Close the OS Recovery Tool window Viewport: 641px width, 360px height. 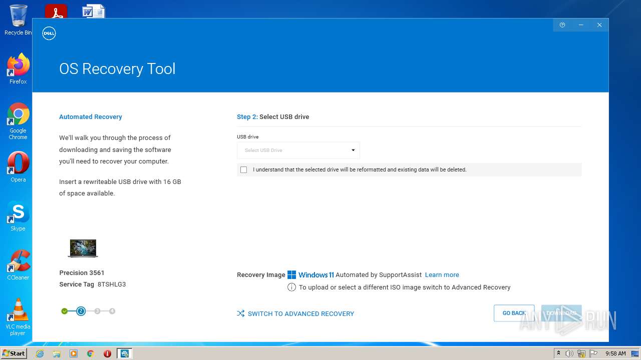click(x=599, y=25)
